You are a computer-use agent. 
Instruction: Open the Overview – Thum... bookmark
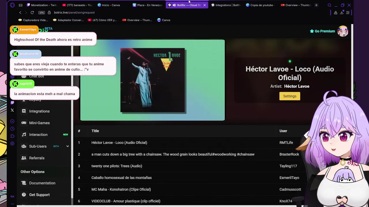(137, 20)
